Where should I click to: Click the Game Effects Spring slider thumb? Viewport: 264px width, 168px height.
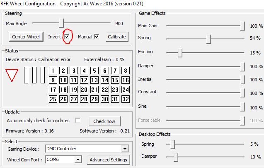pos(209,39)
